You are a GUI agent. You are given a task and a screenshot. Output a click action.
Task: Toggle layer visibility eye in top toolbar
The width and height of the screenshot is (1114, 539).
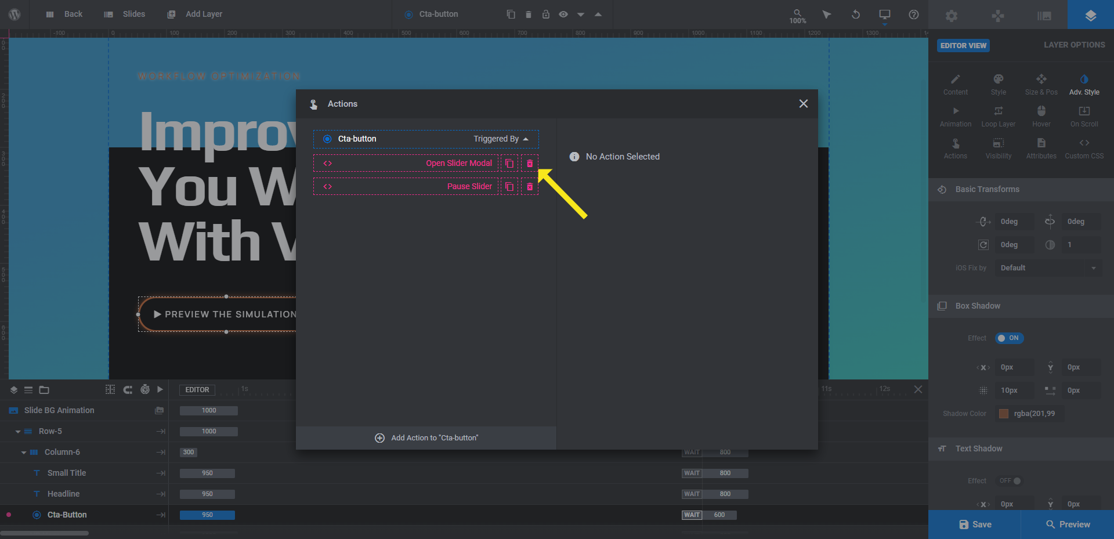(x=563, y=15)
